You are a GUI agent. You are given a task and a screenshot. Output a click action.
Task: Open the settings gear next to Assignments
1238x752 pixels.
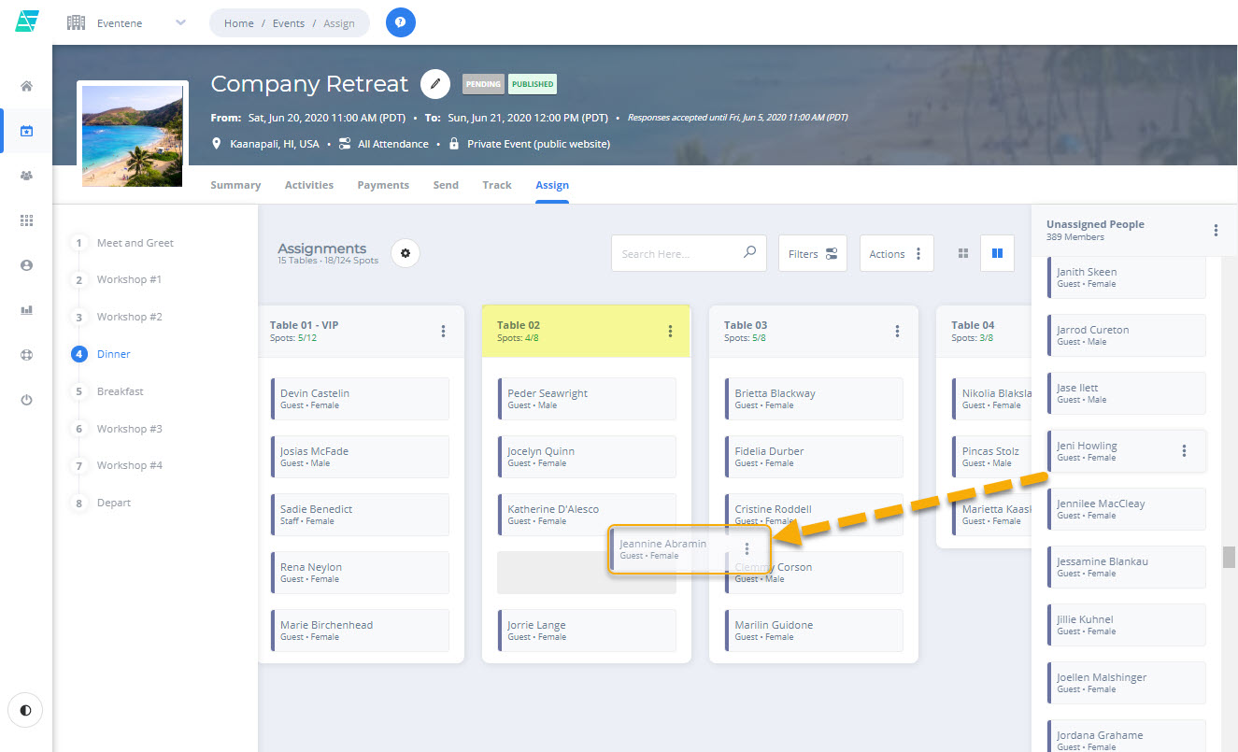coord(405,252)
